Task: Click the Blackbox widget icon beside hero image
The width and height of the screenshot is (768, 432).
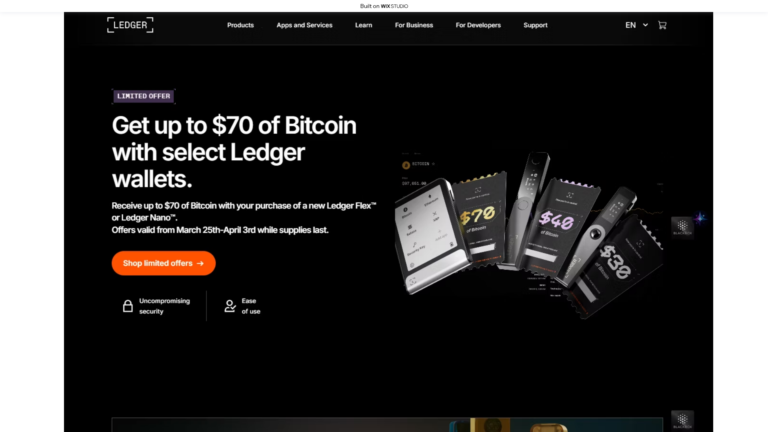Action: pos(682,228)
